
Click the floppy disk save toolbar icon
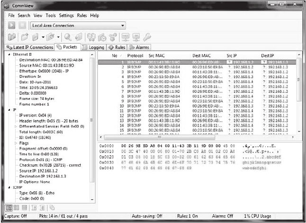[36, 37]
